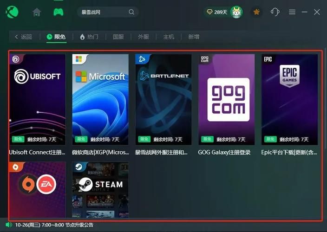Select the game controller icon
This screenshot has height=232, width=327.
click(59, 12)
